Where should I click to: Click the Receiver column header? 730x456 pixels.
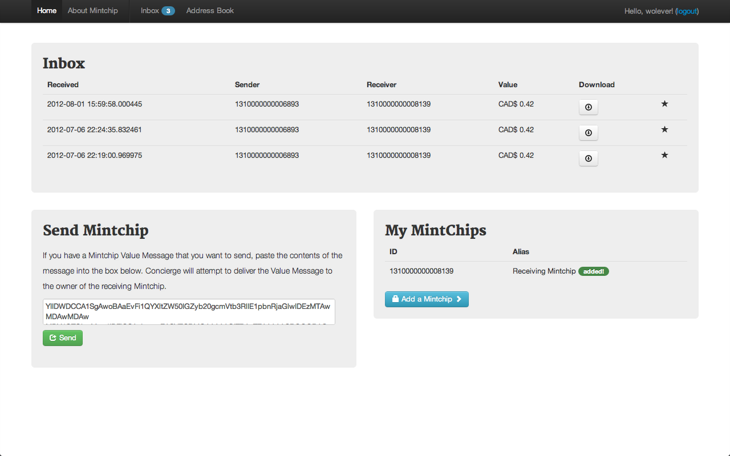382,84
